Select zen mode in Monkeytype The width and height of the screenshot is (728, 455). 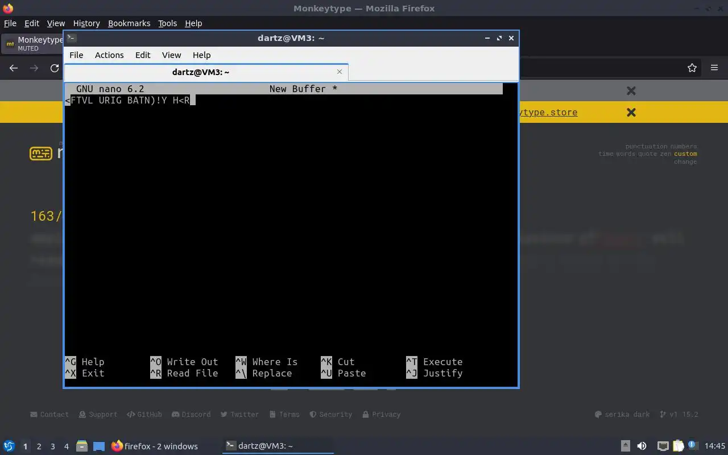pyautogui.click(x=666, y=154)
